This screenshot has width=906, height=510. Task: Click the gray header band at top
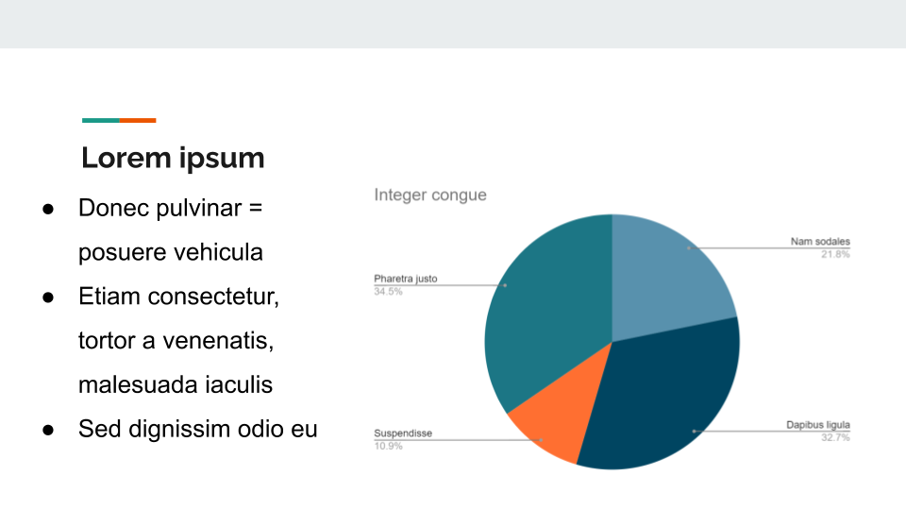tap(453, 24)
